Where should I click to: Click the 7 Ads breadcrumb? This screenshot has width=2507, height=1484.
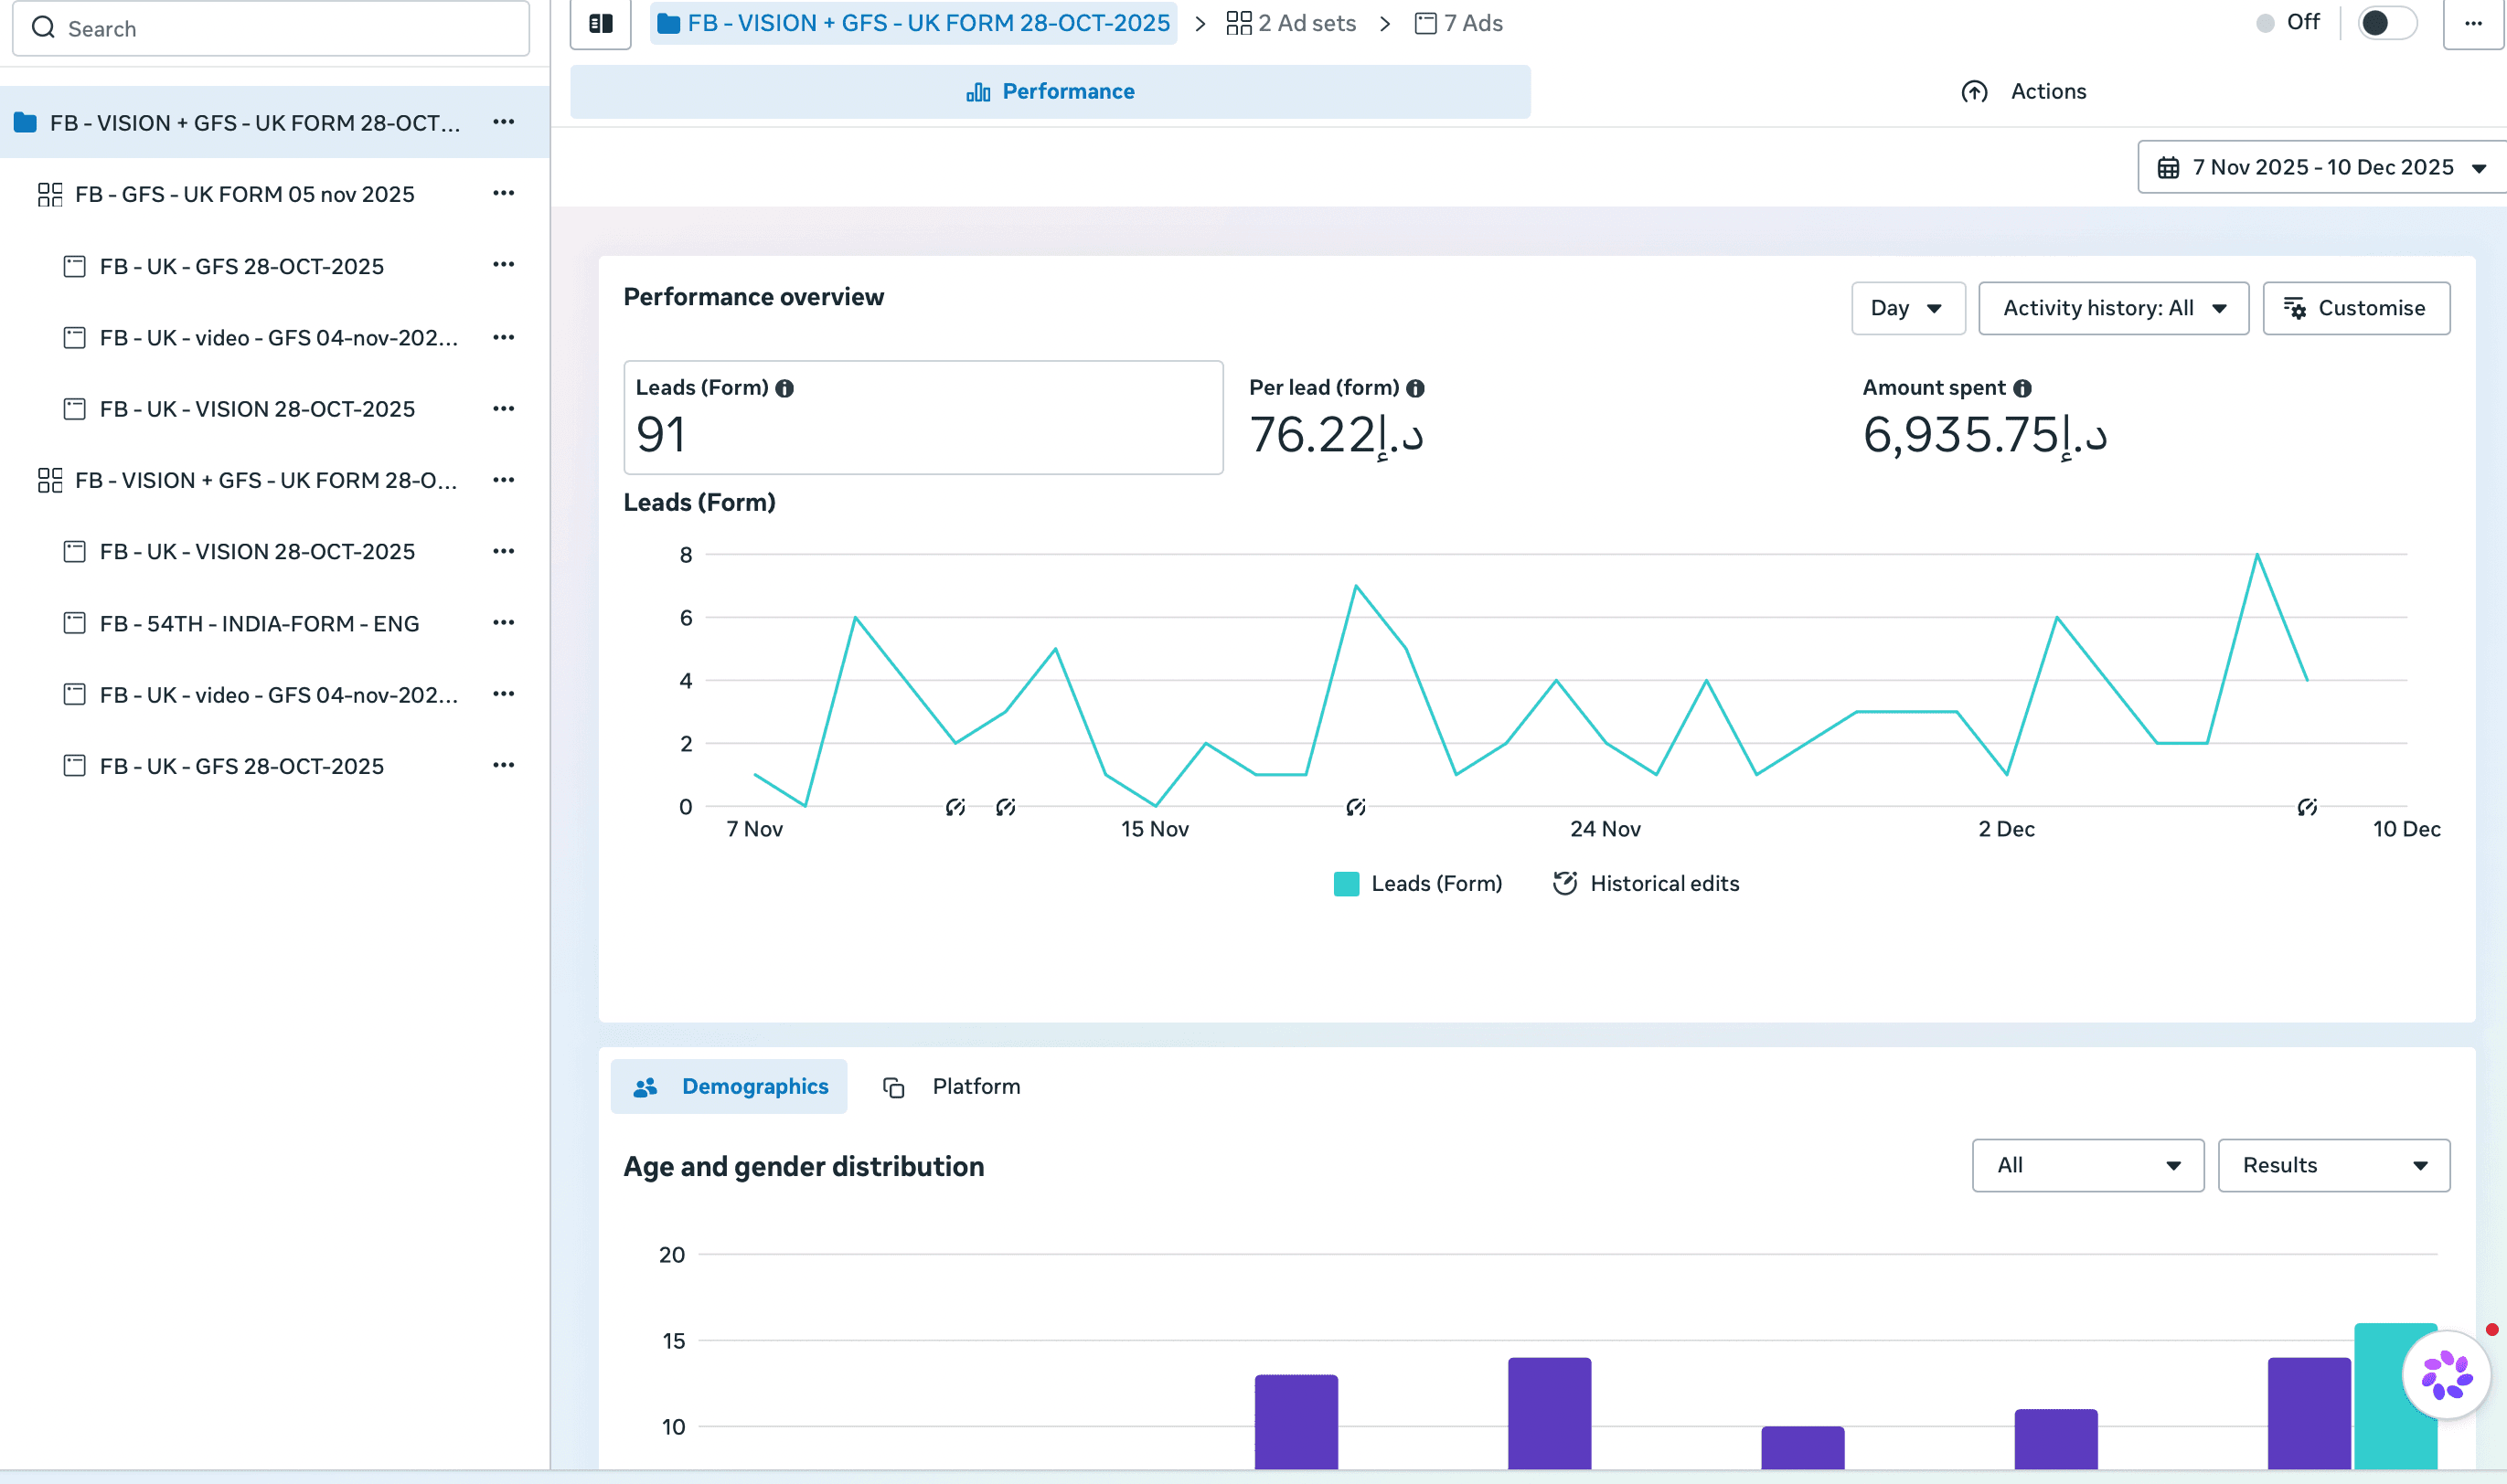tap(1458, 23)
